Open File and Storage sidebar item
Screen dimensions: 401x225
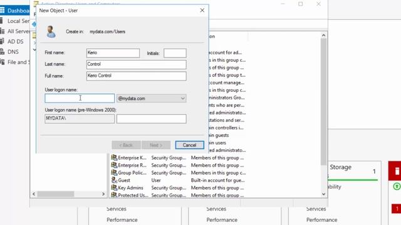(18, 62)
